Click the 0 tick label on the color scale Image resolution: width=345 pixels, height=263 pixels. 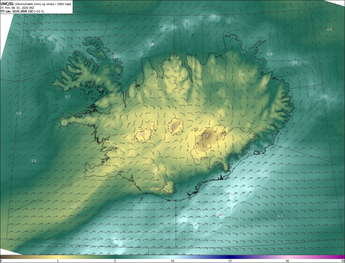(1, 261)
